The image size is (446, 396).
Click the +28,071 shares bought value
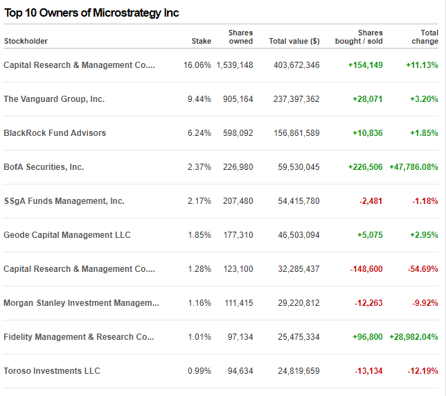pos(368,99)
